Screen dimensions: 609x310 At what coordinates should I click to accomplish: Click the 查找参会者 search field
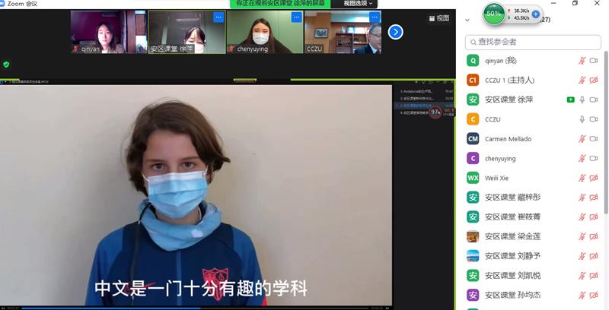[x=537, y=42]
